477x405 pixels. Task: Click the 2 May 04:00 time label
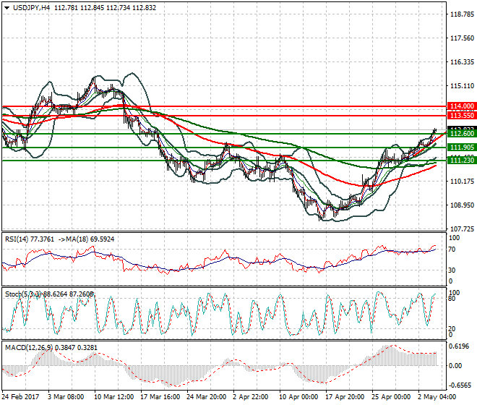(437, 397)
